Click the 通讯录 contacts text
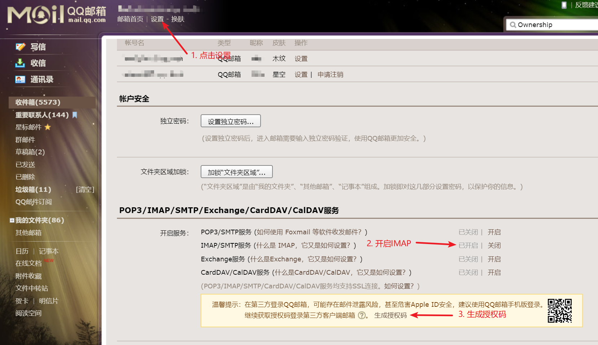Screen dimensions: 598x345 (42, 79)
